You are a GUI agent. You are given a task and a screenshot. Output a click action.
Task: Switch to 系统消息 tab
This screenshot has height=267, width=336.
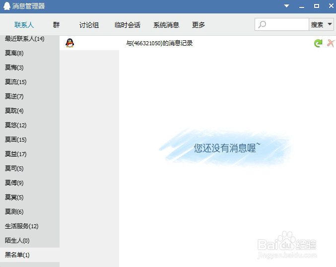tap(166, 25)
